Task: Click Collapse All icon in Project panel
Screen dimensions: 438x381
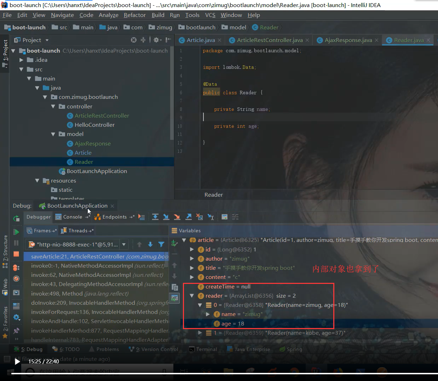Action: pos(143,40)
